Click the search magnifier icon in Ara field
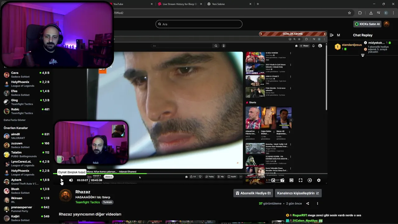This screenshot has height=224, width=398. pyautogui.click(x=160, y=24)
